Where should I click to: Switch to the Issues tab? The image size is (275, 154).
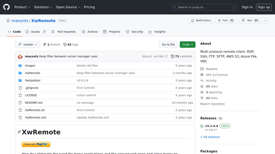point(36,32)
